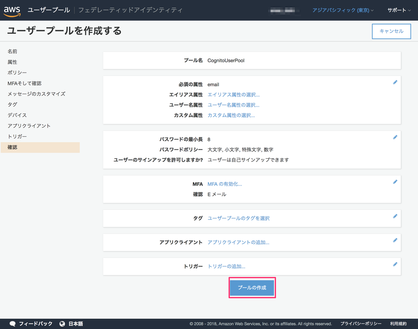
Task: Go to the トリガー step in sidebar
Action: 17,136
